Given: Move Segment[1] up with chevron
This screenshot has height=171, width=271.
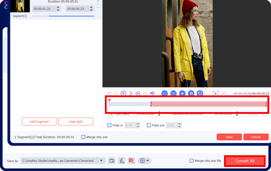Looking at the screenshot, I should click(98, 4).
